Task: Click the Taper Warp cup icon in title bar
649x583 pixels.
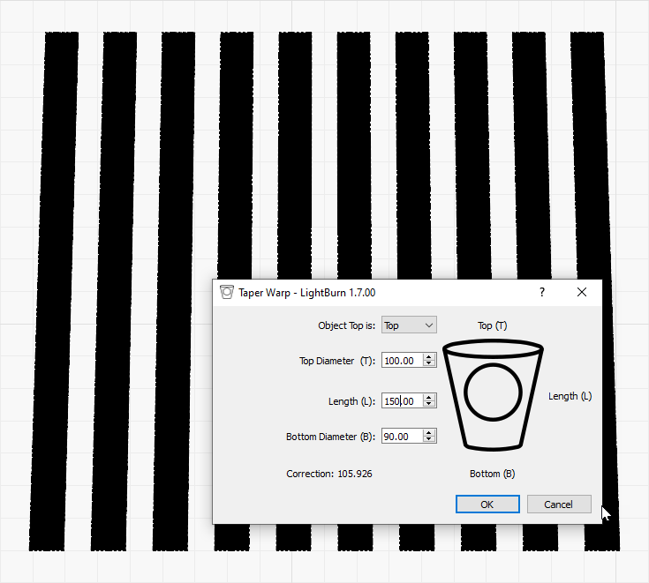Action: click(227, 292)
